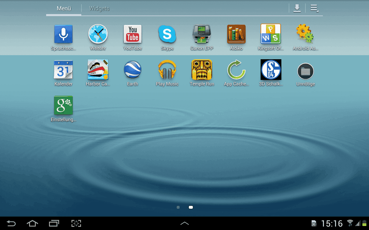The image size is (369, 230).
Task: Tap the Wi-Fi status icon
Action: point(350,223)
